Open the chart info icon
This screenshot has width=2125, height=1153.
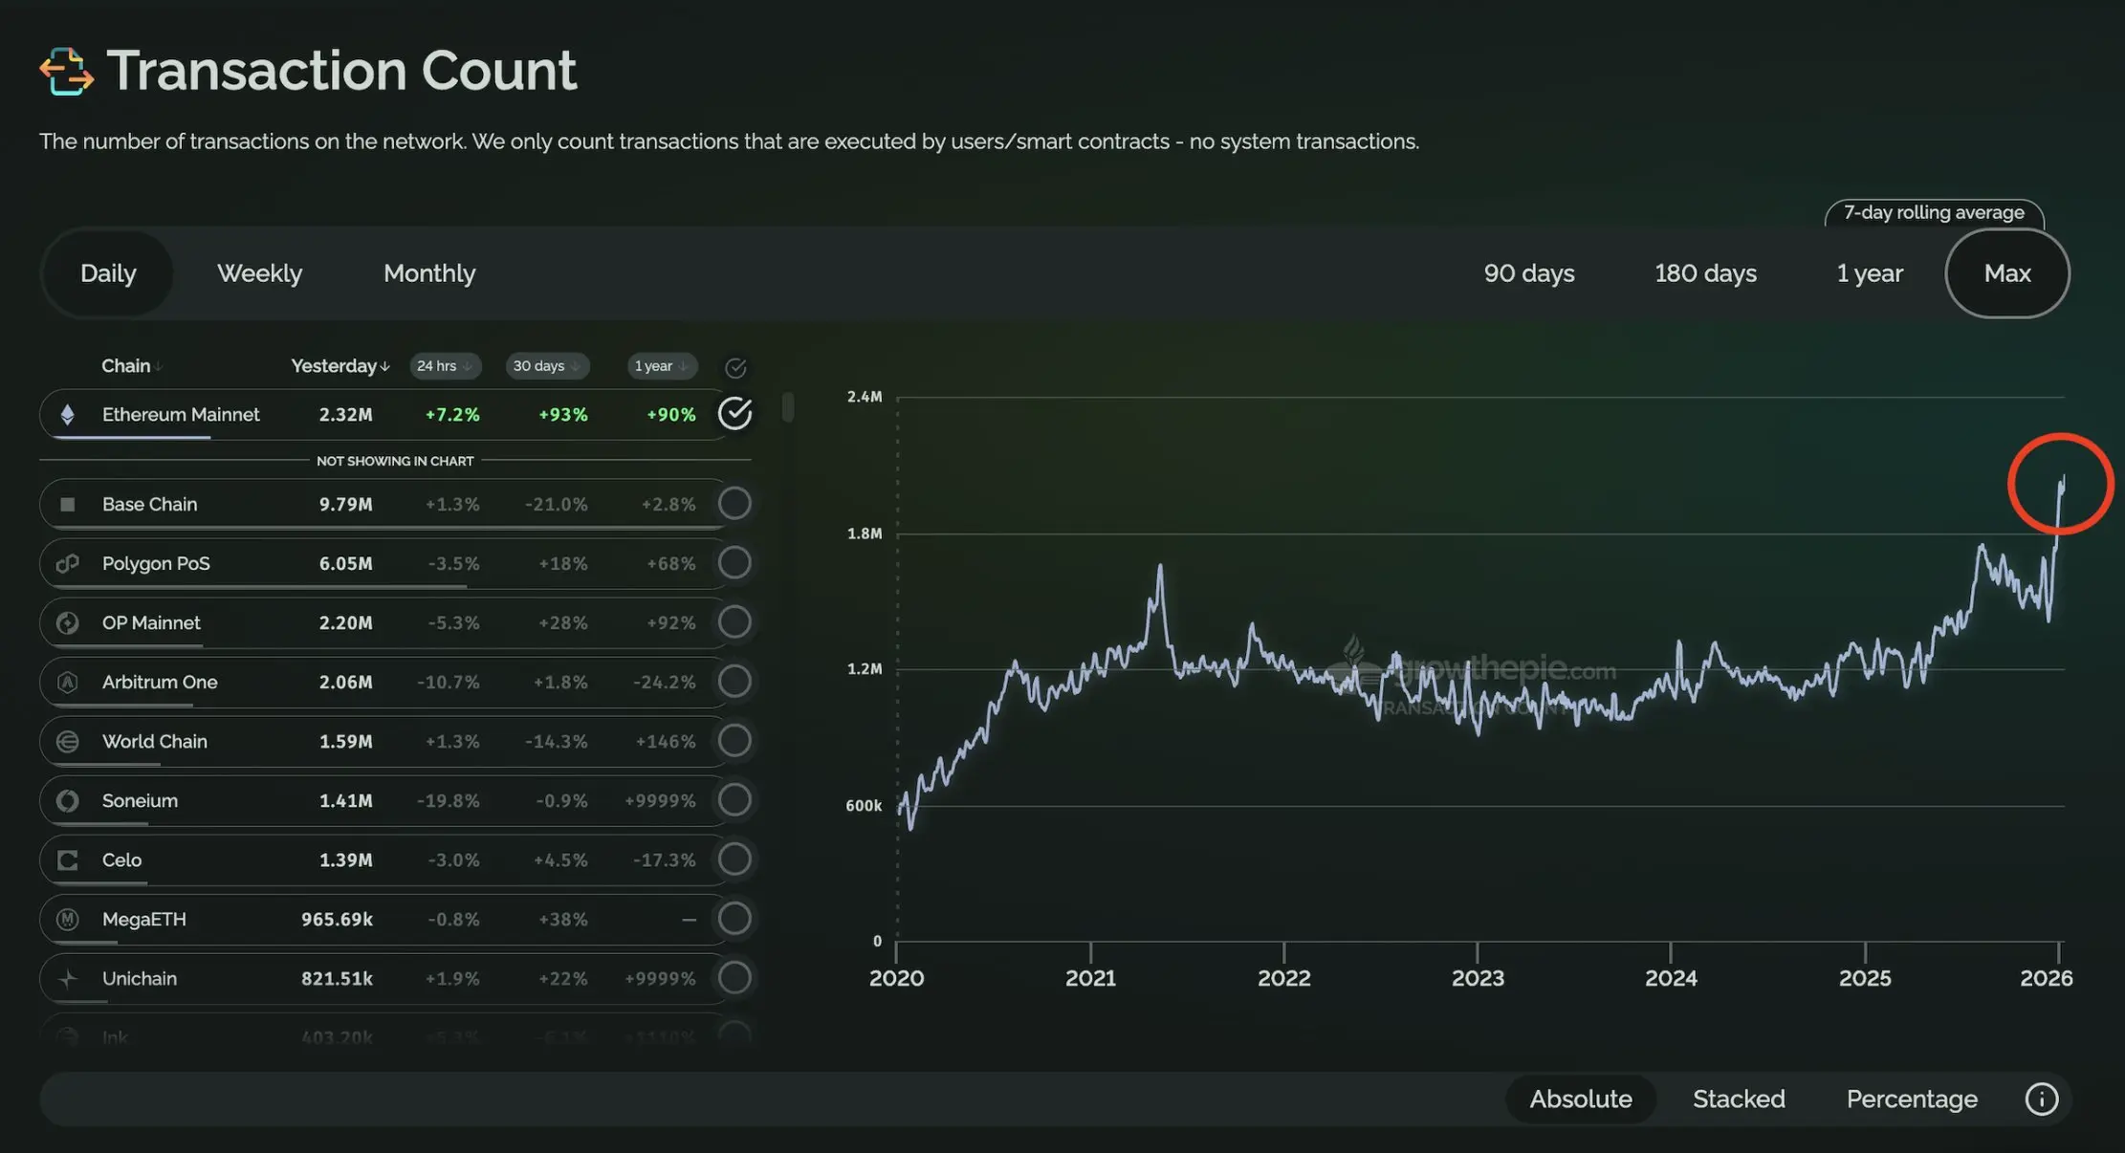(2041, 1099)
